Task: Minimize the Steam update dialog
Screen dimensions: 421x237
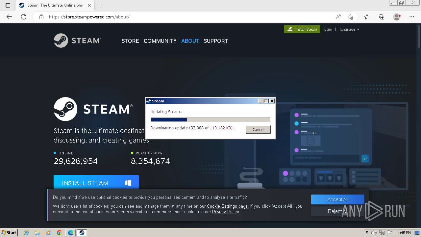Action: click(261, 101)
